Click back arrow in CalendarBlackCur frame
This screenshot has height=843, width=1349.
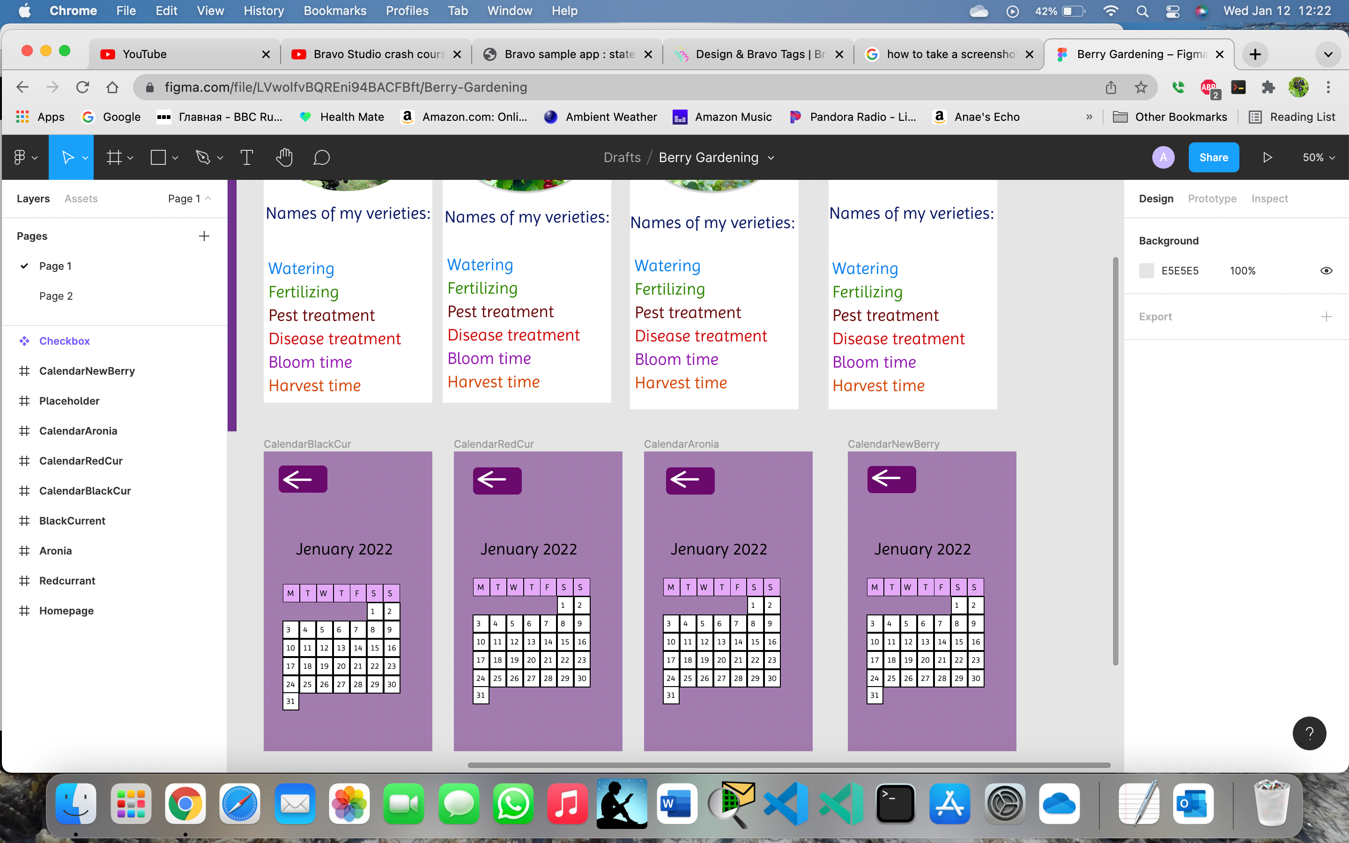[303, 479]
